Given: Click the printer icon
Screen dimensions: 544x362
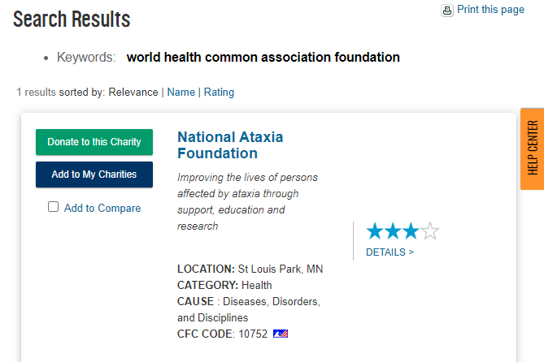Looking at the screenshot, I should click(x=446, y=11).
